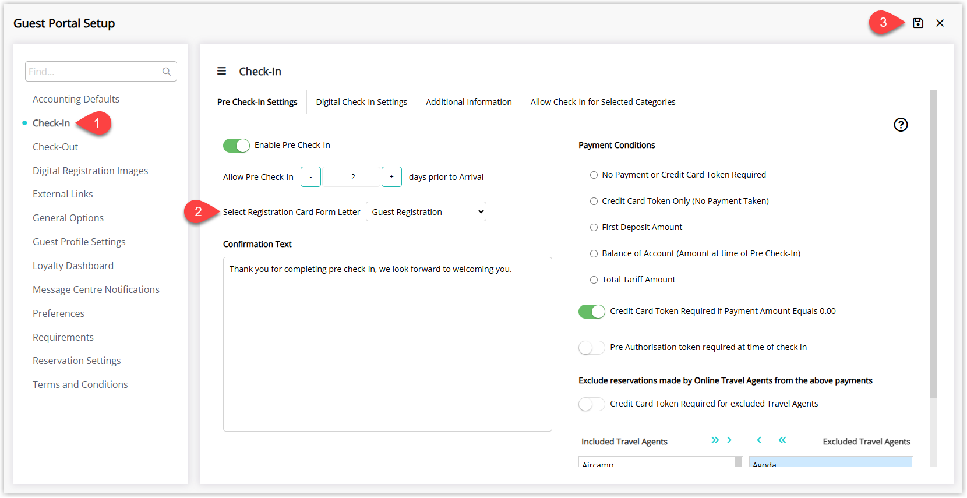
Task: Move selected agent to included (single left arrow)
Action: (759, 440)
